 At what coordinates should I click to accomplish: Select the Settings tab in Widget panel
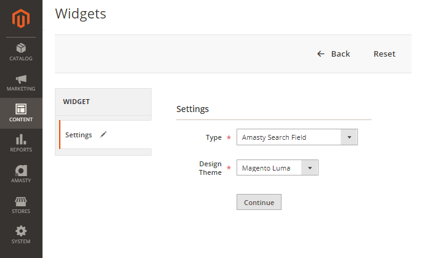point(79,135)
